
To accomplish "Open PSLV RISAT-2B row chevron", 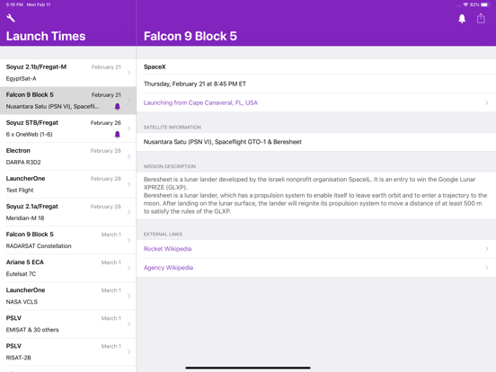I will click(129, 351).
